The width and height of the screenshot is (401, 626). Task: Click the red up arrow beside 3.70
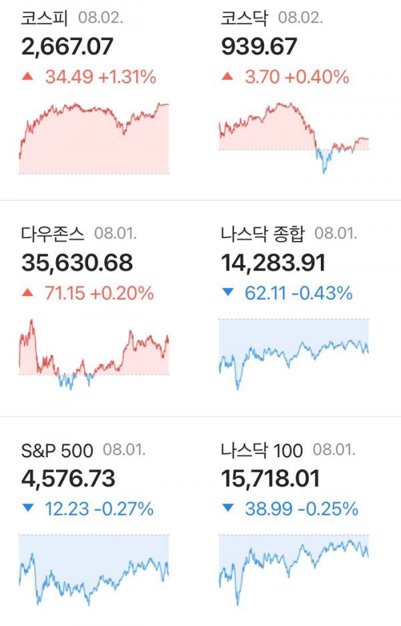(227, 76)
